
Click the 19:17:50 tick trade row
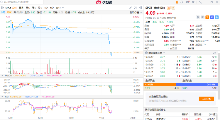[x=162, y=65]
